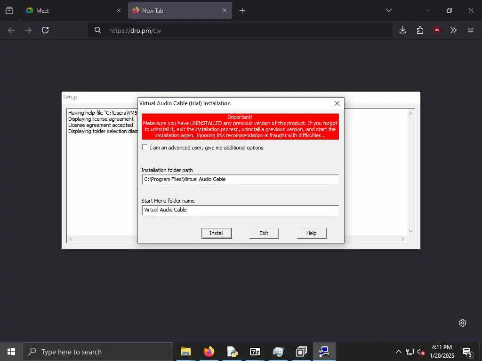Select the New Tab browser tab
This screenshot has height=361, width=482.
180,11
